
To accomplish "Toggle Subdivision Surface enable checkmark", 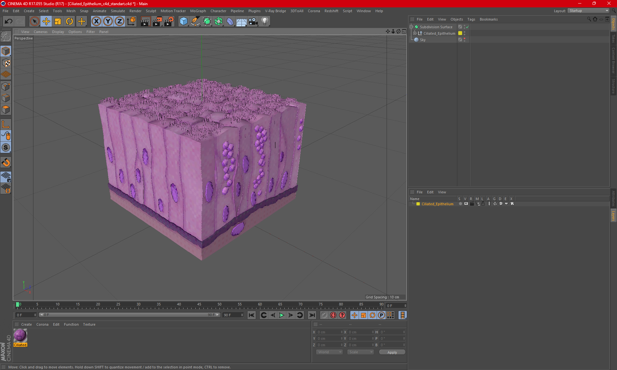I will coord(468,27).
